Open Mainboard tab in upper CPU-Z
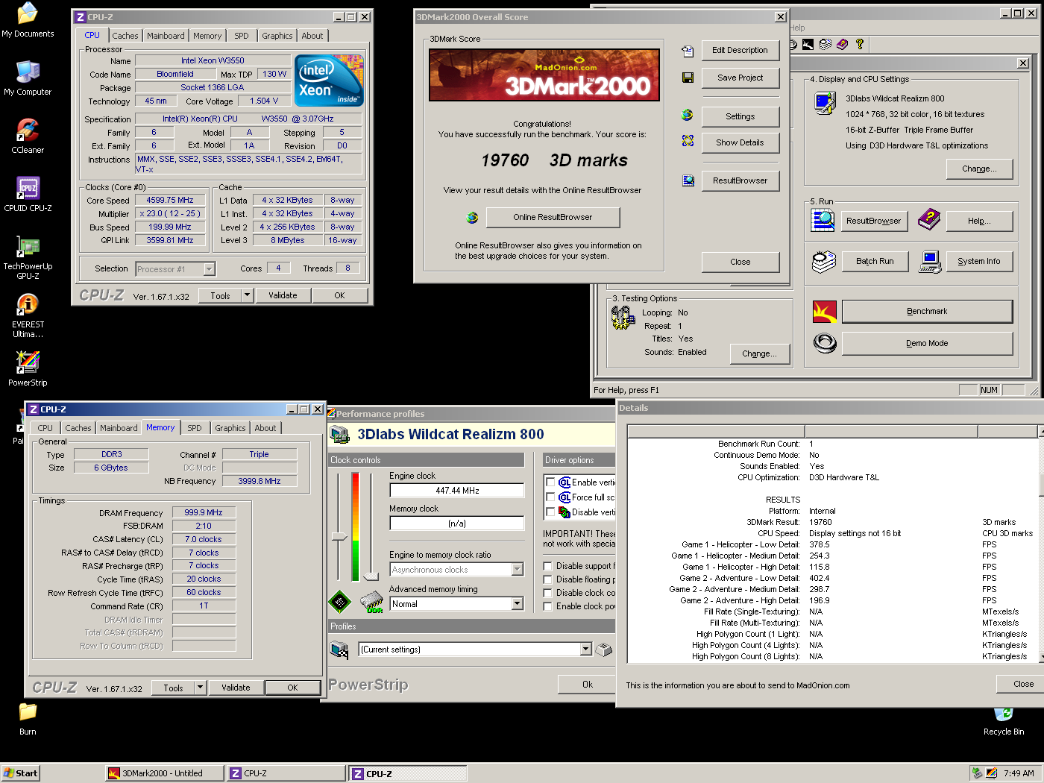This screenshot has width=1044, height=783. pyautogui.click(x=166, y=36)
